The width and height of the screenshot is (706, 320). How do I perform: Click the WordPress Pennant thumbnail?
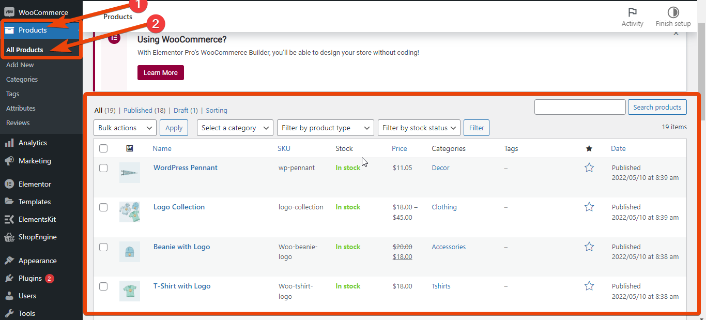click(x=130, y=173)
